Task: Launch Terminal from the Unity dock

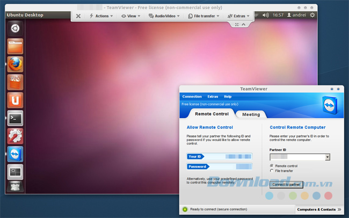Action: point(15,118)
